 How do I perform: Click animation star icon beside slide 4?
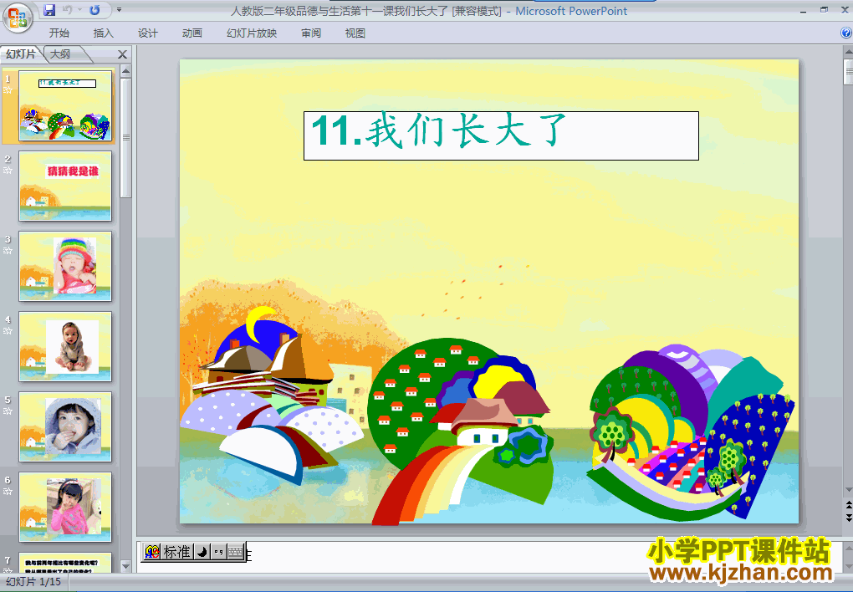pyautogui.click(x=8, y=331)
